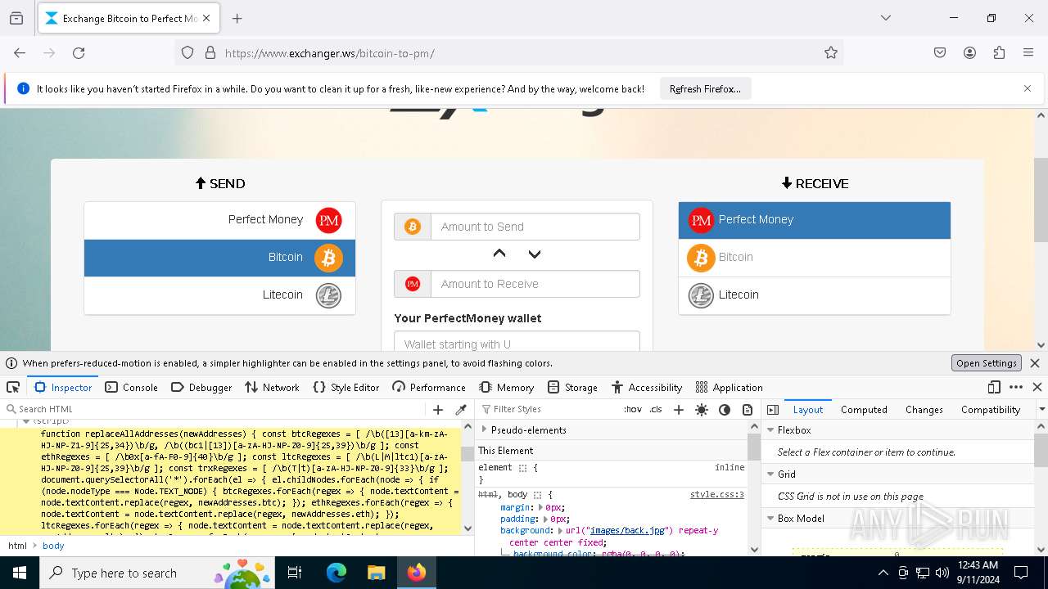Select Perfect Money in the Send list

pyautogui.click(x=219, y=220)
